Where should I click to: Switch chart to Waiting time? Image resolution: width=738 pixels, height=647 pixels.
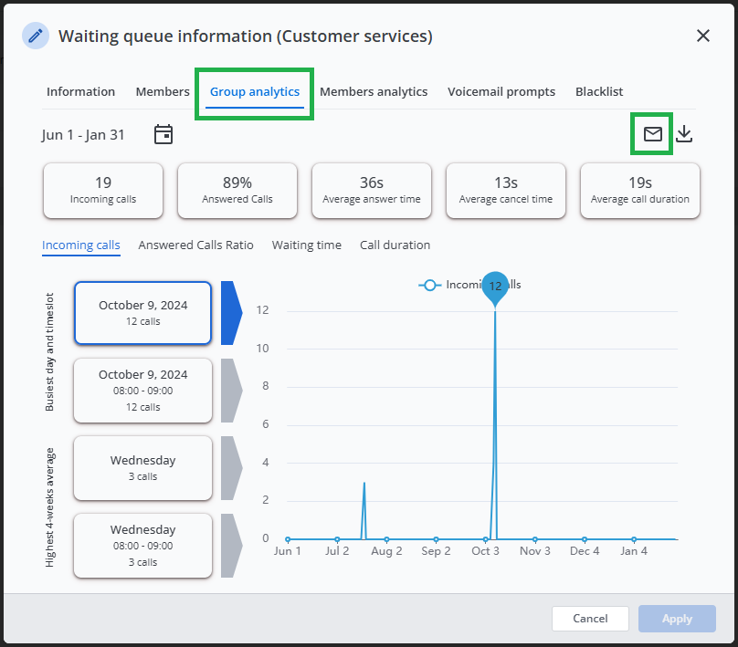pyautogui.click(x=306, y=245)
